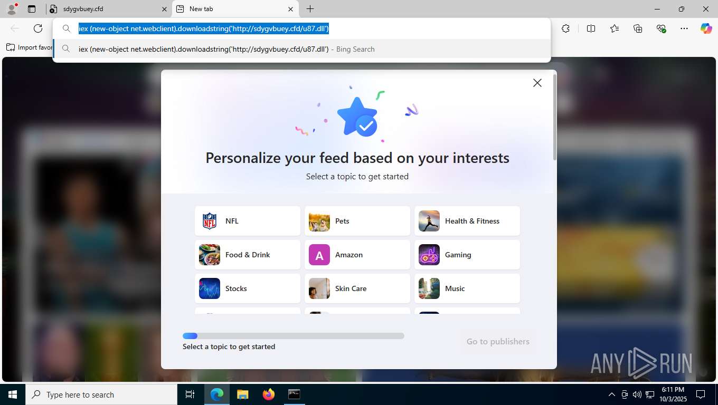
Task: Choose the Skin Care topic card
Action: coord(357,288)
